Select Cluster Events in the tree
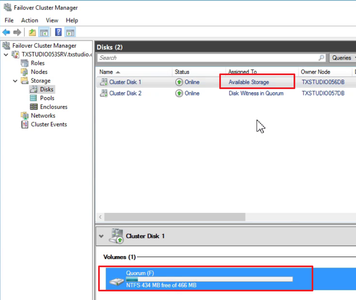Image resolution: width=356 pixels, height=300 pixels. coord(49,124)
